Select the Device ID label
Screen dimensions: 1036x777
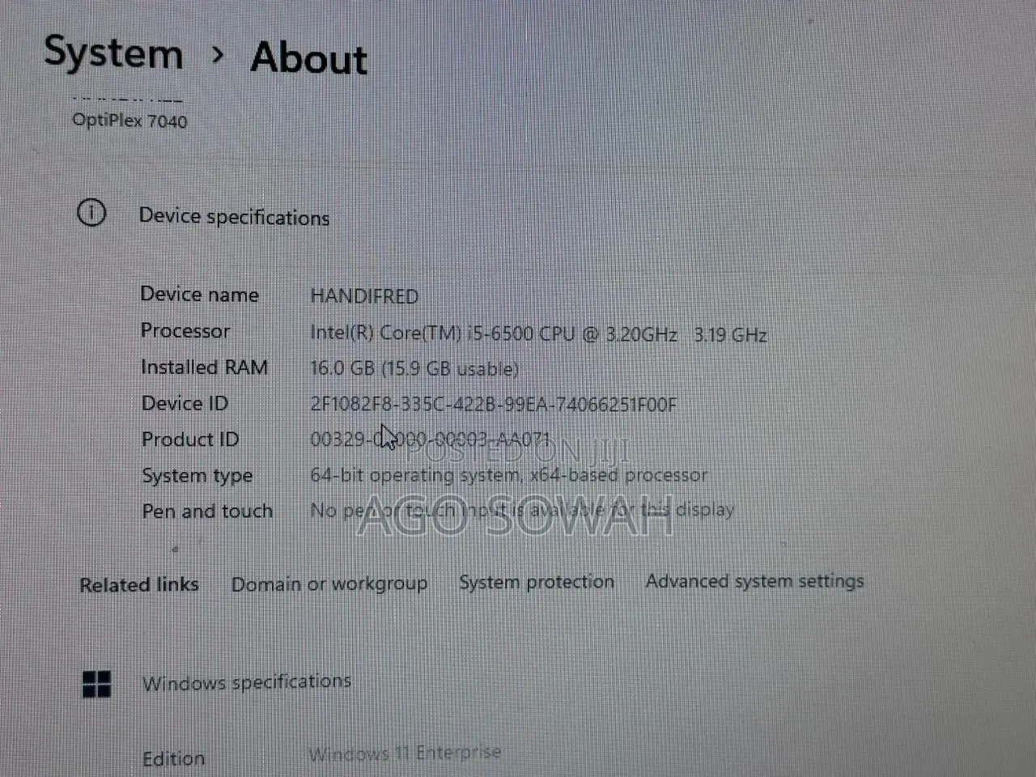point(185,403)
